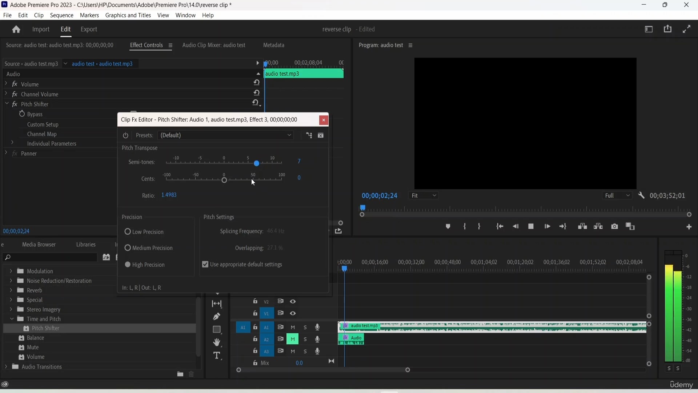This screenshot has height=393, width=698.
Task: Collapse Time and Pitch folder
Action: tap(11, 319)
